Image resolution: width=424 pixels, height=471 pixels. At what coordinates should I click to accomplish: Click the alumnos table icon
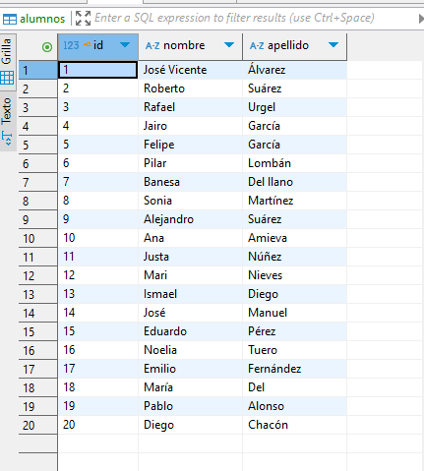pyautogui.click(x=9, y=19)
